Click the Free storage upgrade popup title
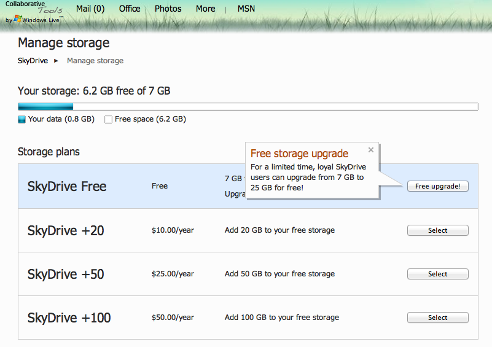This screenshot has height=347, width=492. (299, 154)
